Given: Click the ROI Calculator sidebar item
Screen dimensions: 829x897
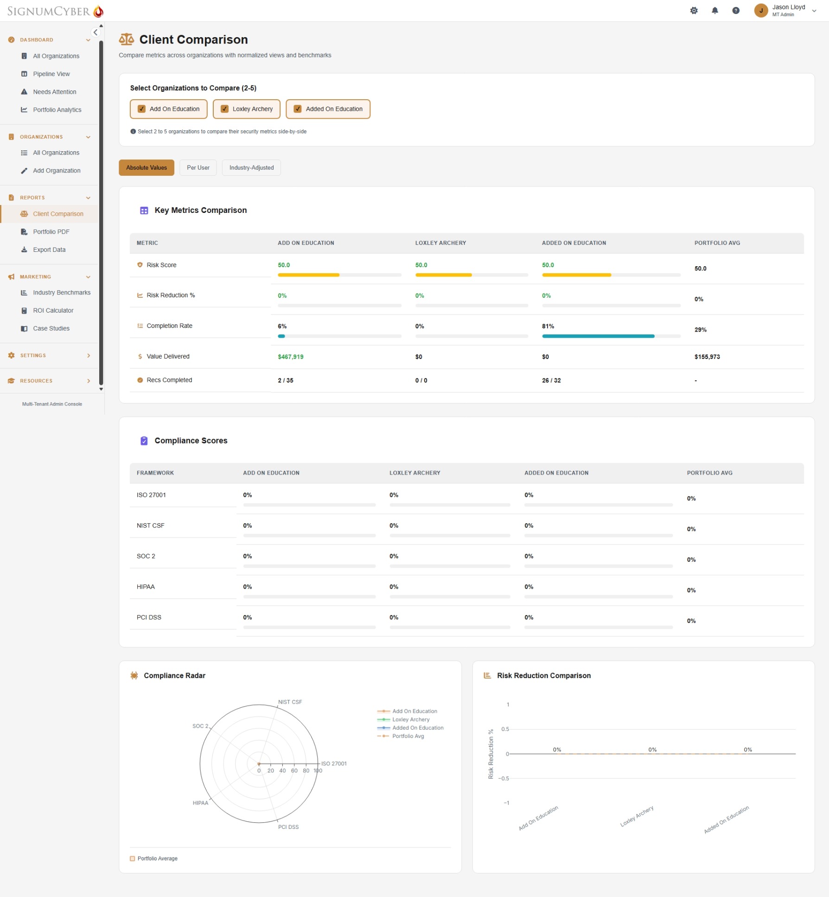Looking at the screenshot, I should [x=53, y=310].
